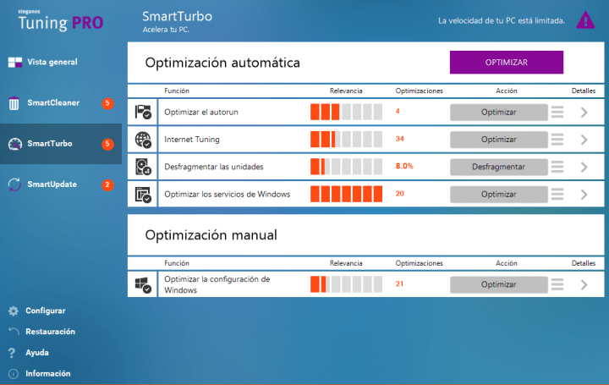Click the Información circle icon
609x385 pixels.
(x=14, y=374)
